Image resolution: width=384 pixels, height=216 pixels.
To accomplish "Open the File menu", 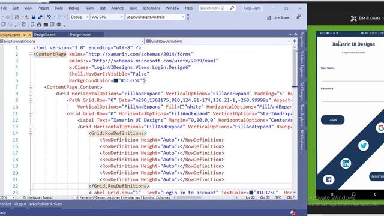I will tap(4, 8).
